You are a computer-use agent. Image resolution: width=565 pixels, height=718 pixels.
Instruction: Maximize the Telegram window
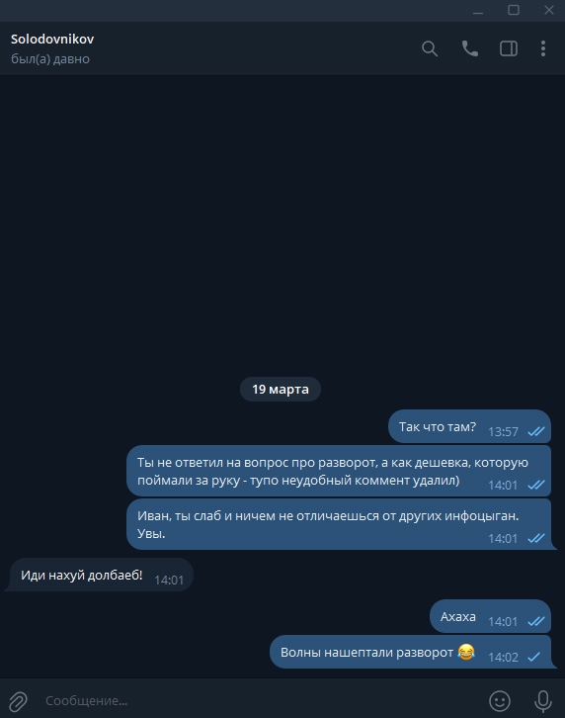pyautogui.click(x=514, y=10)
